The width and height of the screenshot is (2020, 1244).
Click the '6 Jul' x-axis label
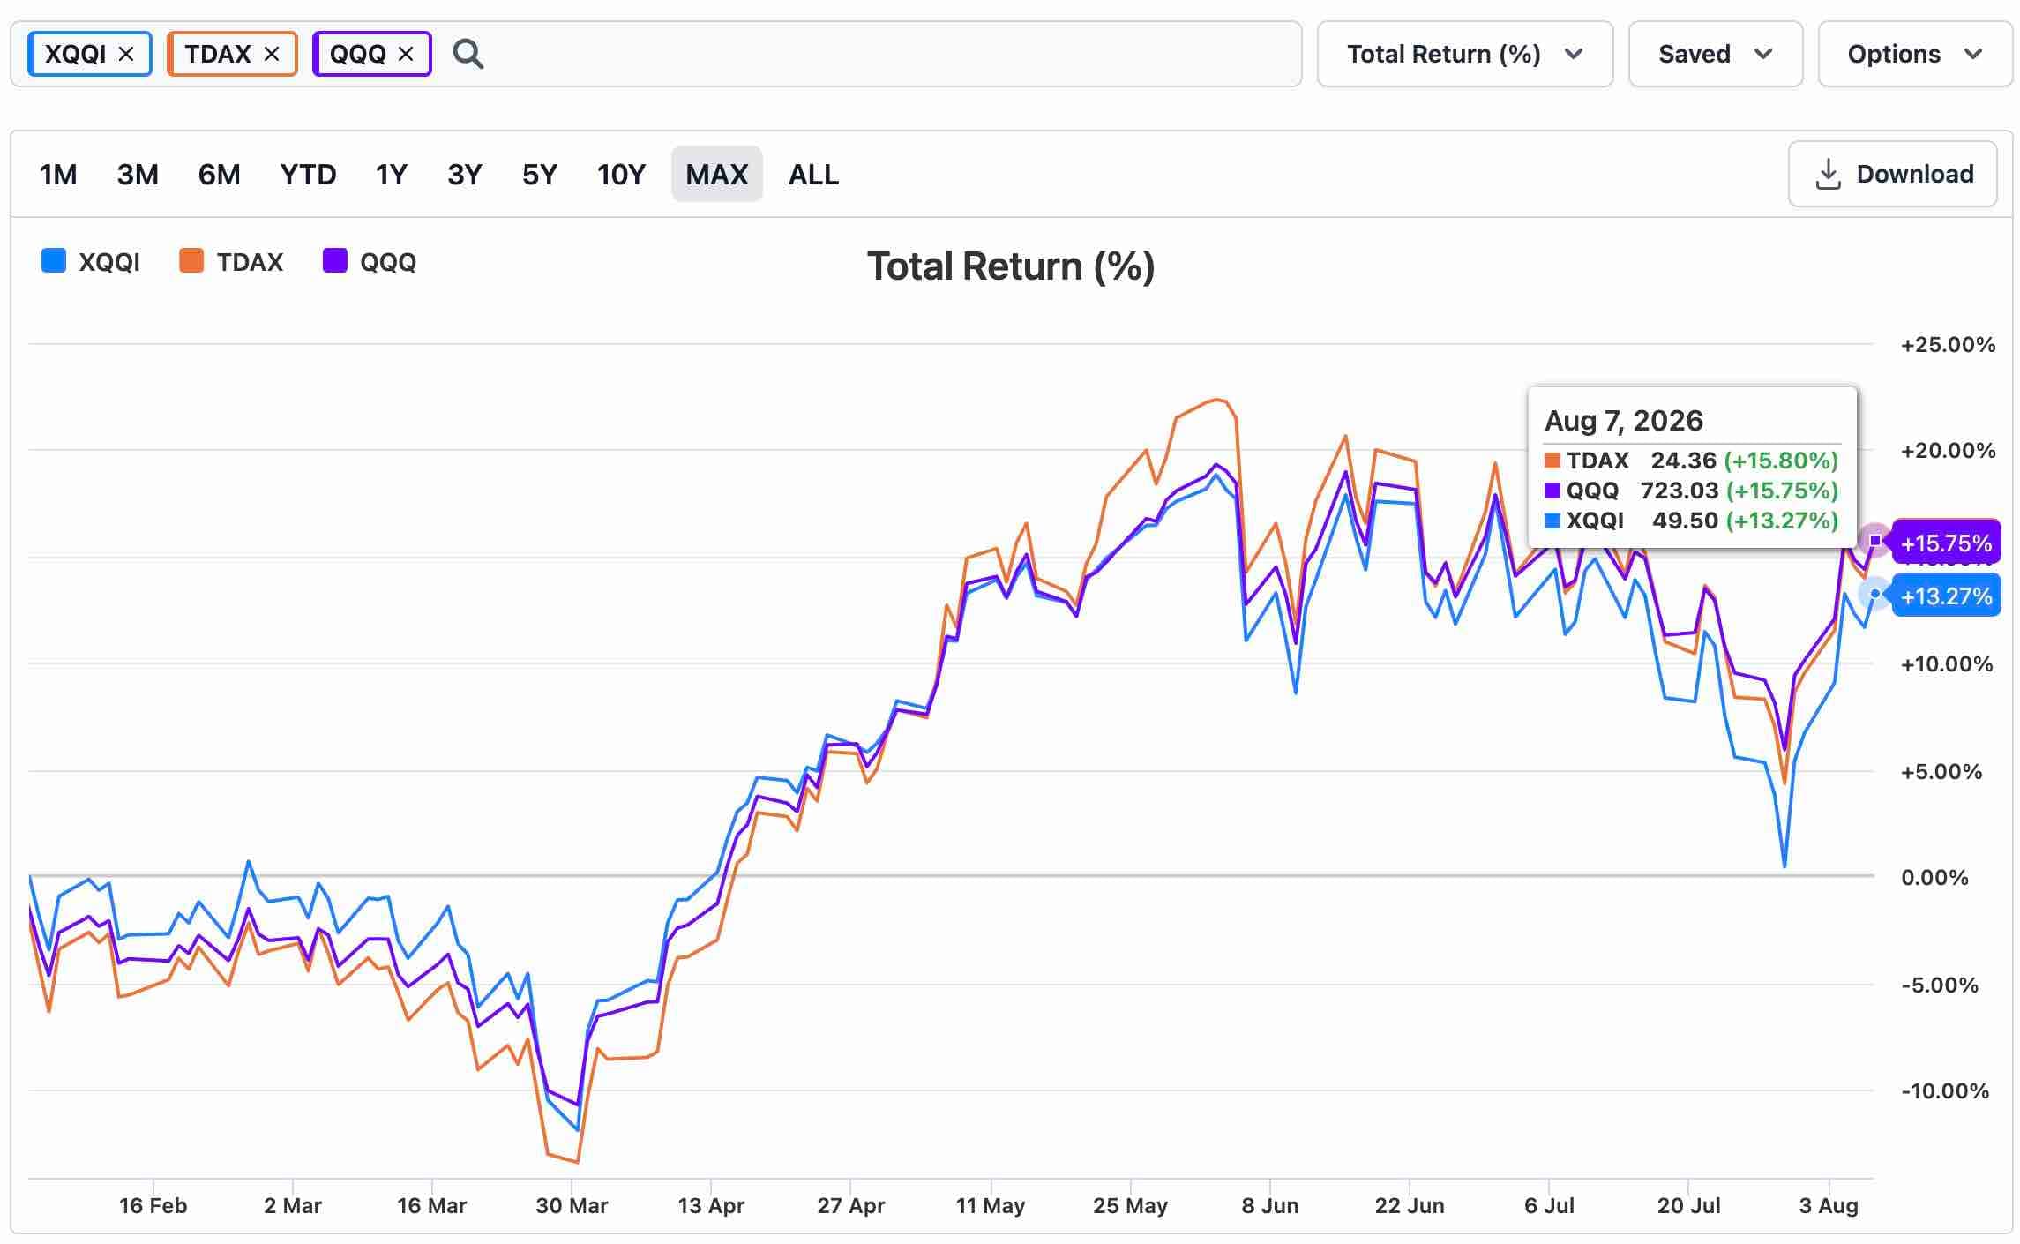[1549, 1205]
